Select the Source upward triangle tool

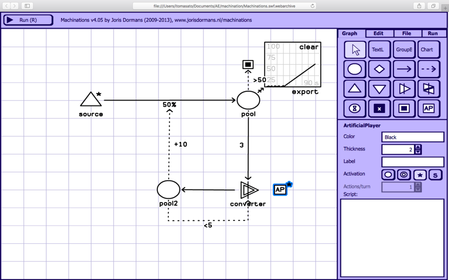tap(355, 89)
